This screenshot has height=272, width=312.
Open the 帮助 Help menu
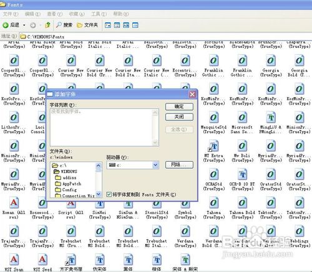[121, 14]
